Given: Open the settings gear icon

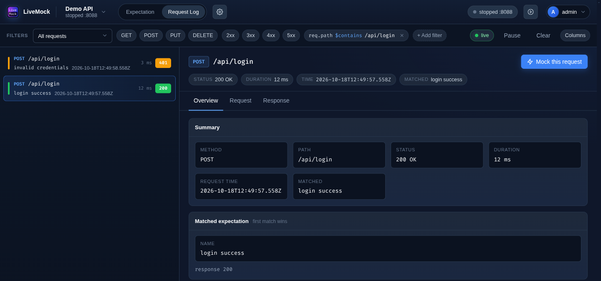Looking at the screenshot, I should (x=220, y=12).
